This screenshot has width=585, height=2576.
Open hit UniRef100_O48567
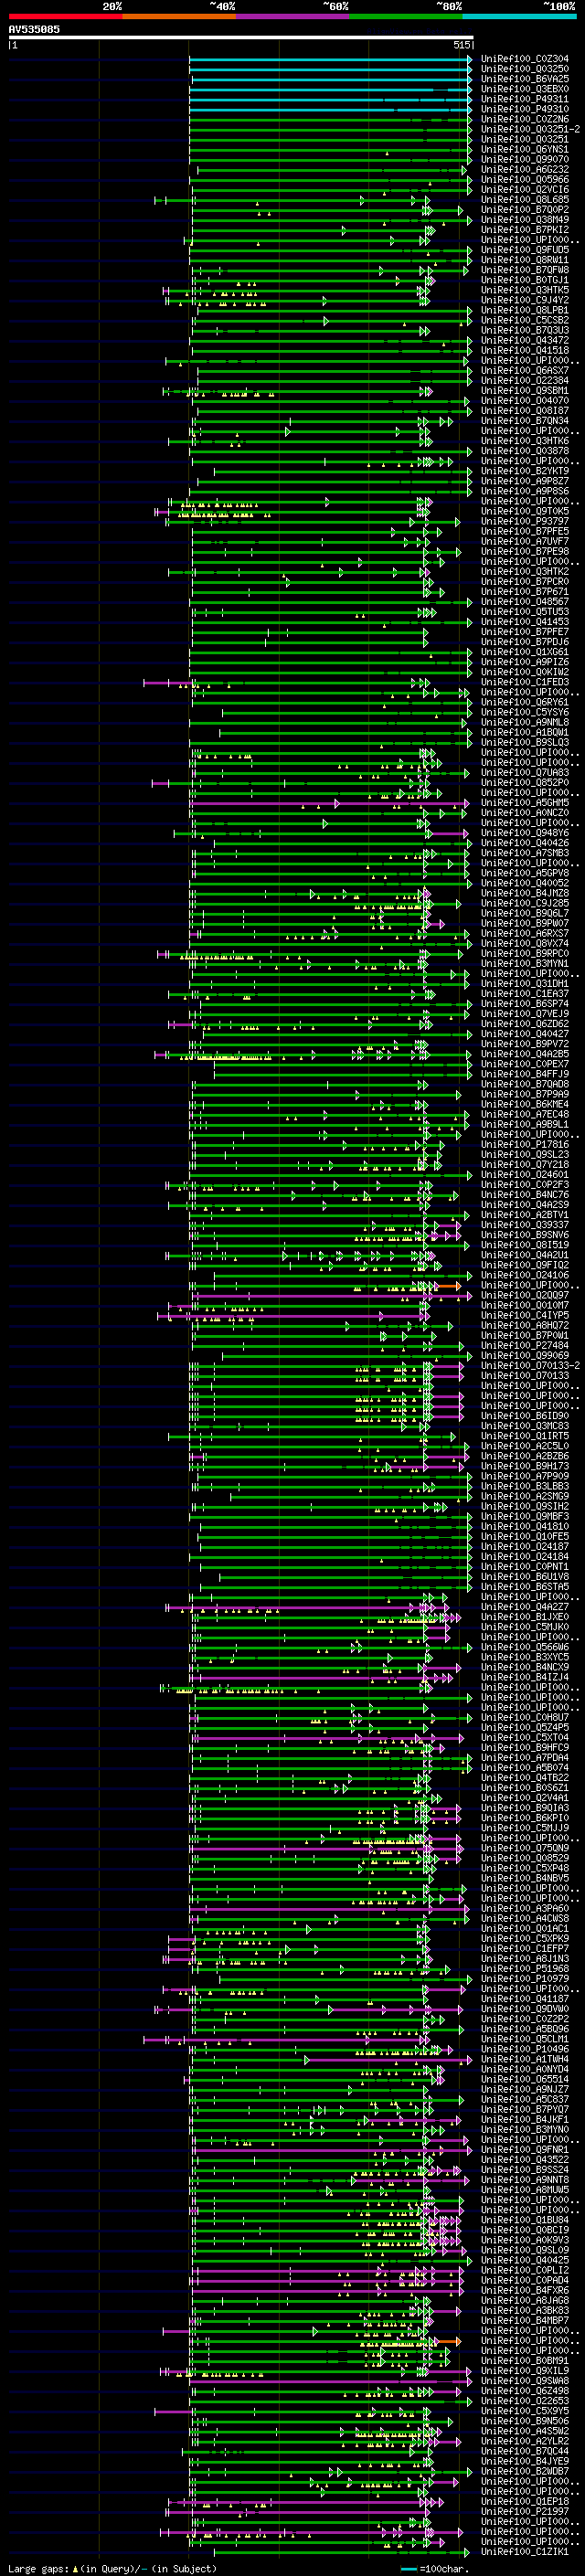pyautogui.click(x=524, y=602)
